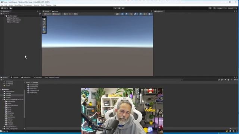The height and width of the screenshot is (134, 239).
Task: Open the snap increment dropdown
Action: click(x=76, y=14)
